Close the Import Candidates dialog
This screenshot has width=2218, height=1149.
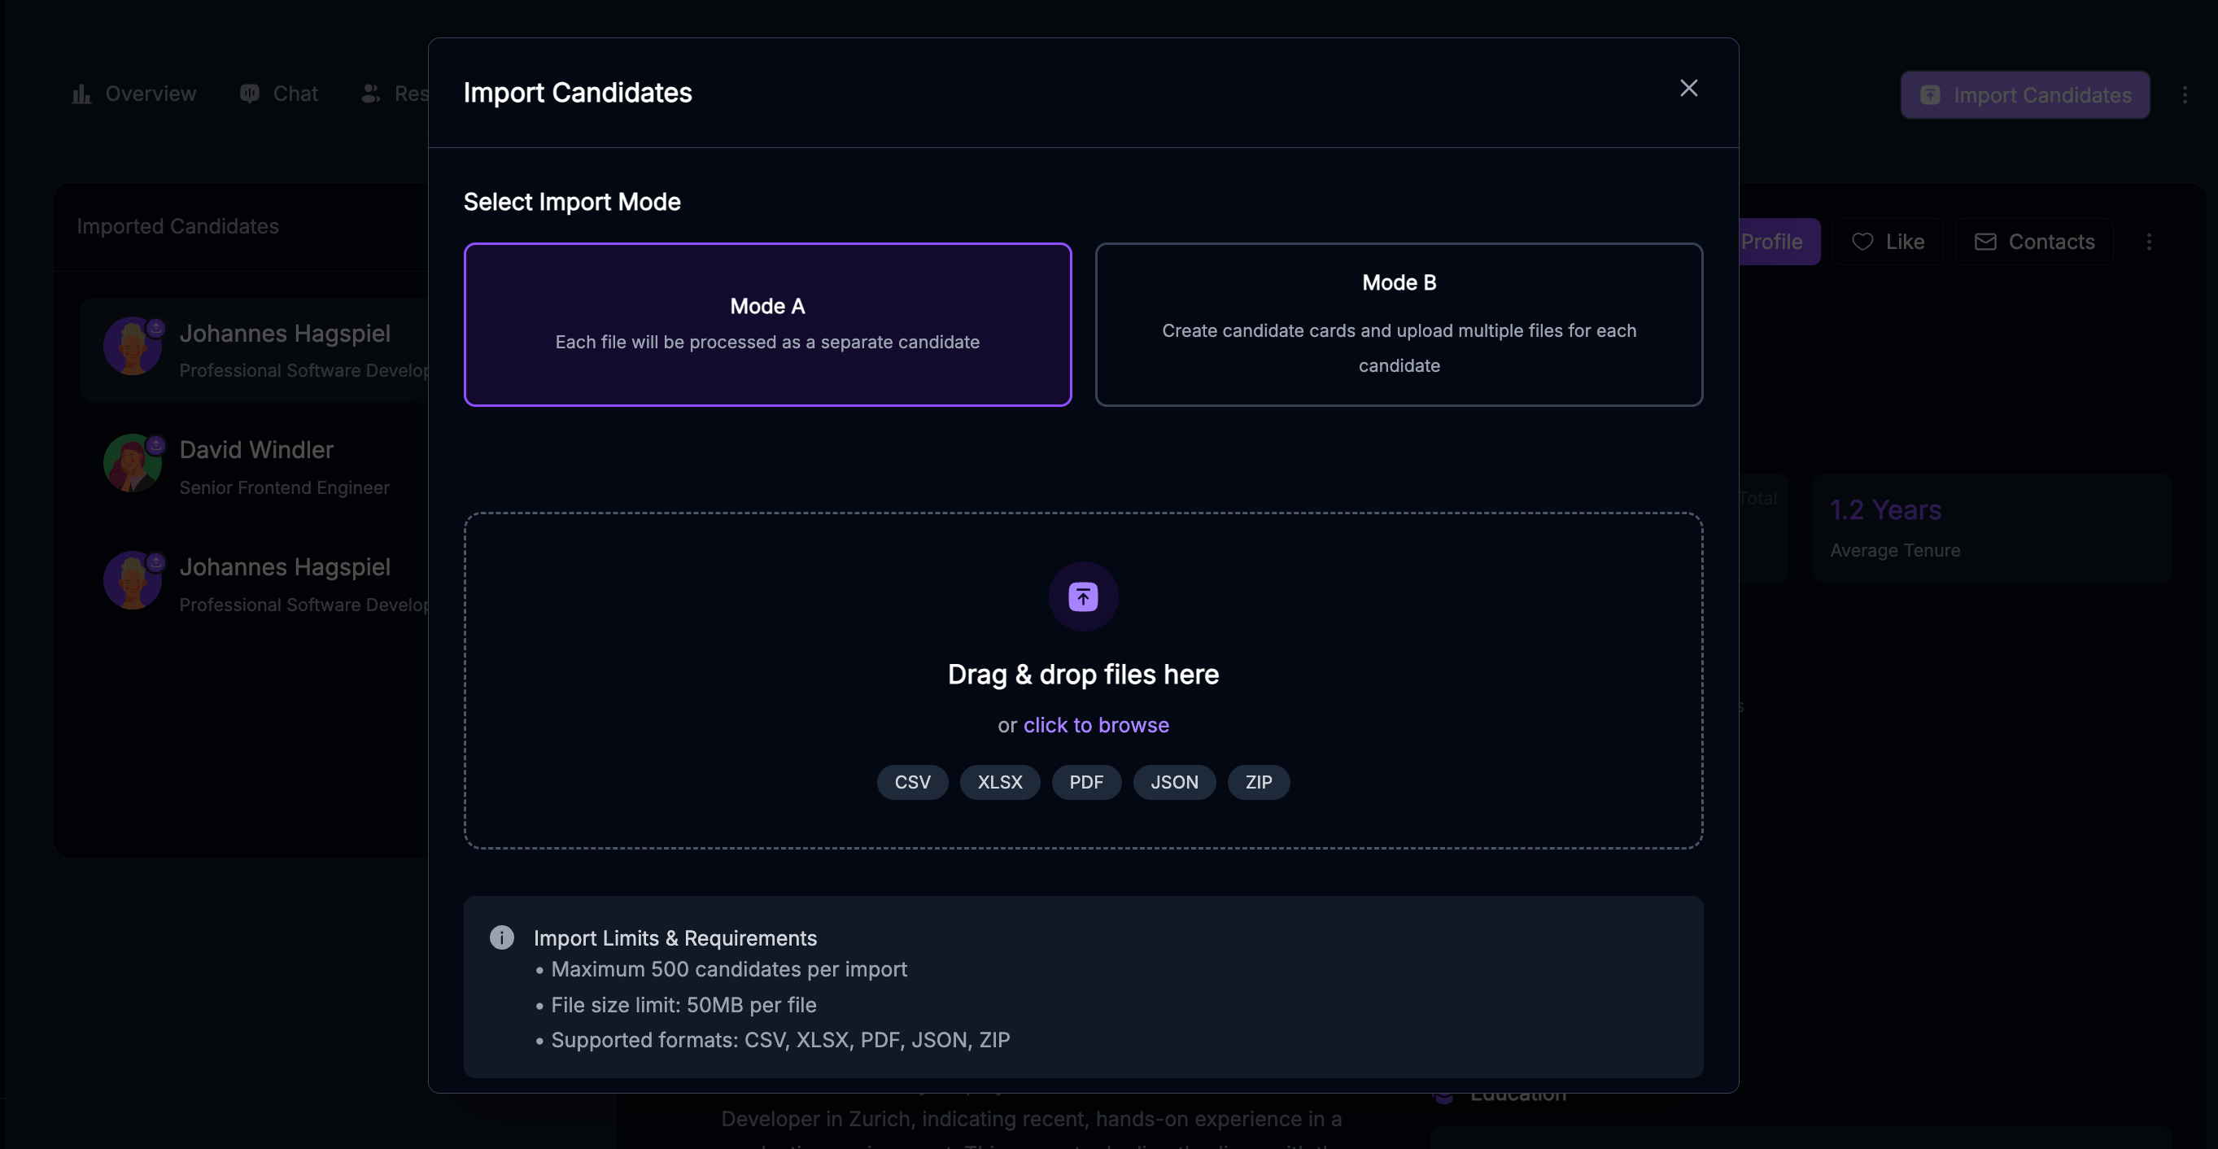[1688, 89]
